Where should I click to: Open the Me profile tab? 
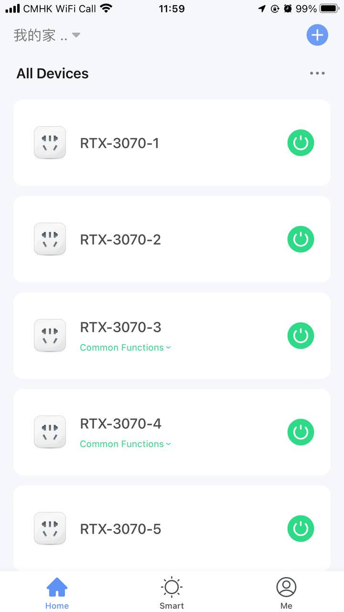pos(287,593)
